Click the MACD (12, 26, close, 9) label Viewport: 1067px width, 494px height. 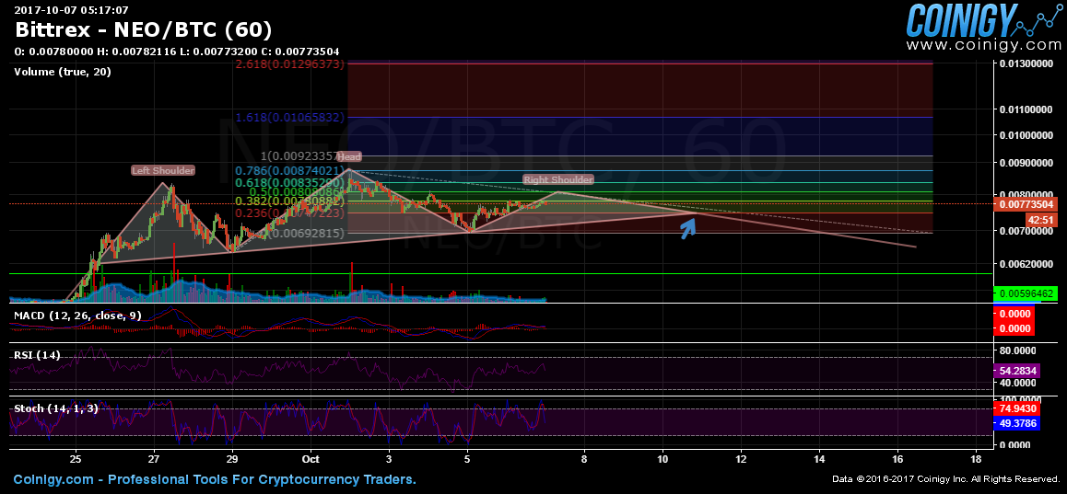[78, 316]
